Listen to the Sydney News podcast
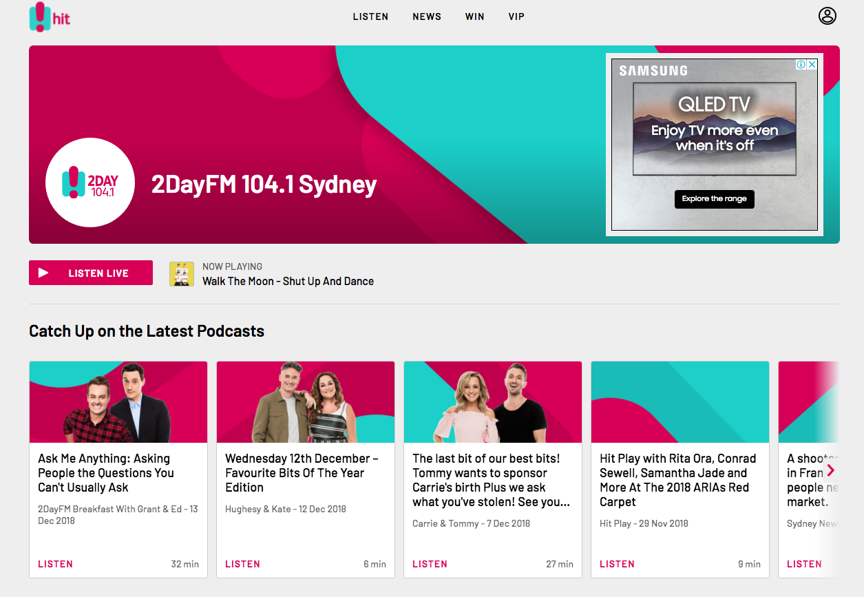 click(x=805, y=564)
